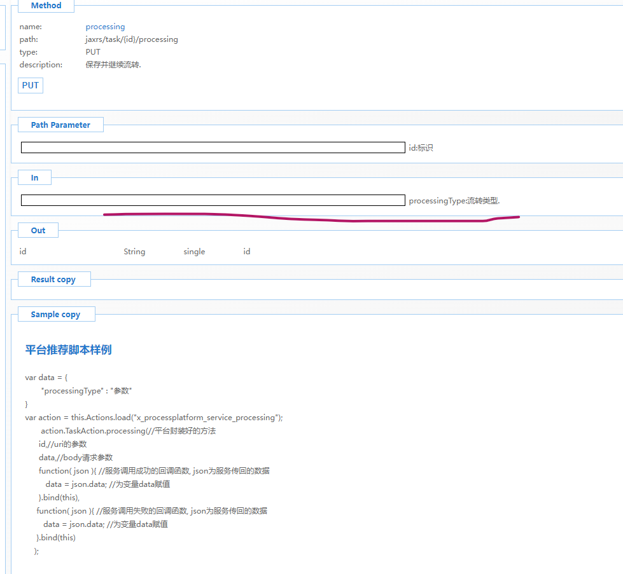Image resolution: width=623 pixels, height=574 pixels.
Task: Click the 'id:标识' parameter label
Action: click(421, 147)
